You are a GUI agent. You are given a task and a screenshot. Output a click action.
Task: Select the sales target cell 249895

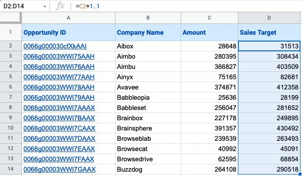[269, 118]
